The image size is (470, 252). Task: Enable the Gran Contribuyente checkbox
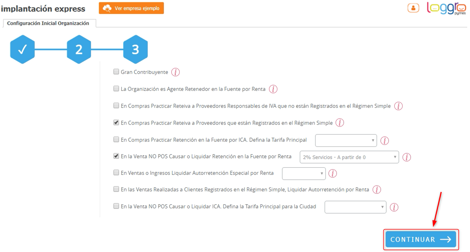[x=116, y=72]
